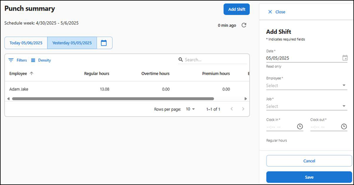Click the horizontal scrollbar thumb in the table

[113, 99]
